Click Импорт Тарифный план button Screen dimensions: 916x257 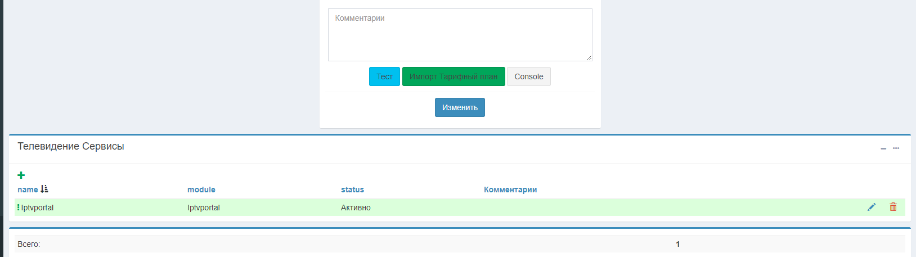coord(453,76)
